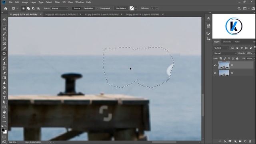The height and width of the screenshot is (144, 256).
Task: Toggle Lock all padlock
Action: (237, 58)
